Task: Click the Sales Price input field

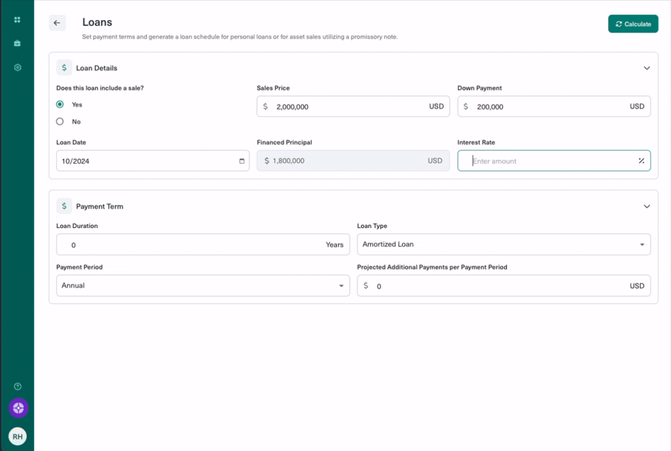Action: [349, 106]
